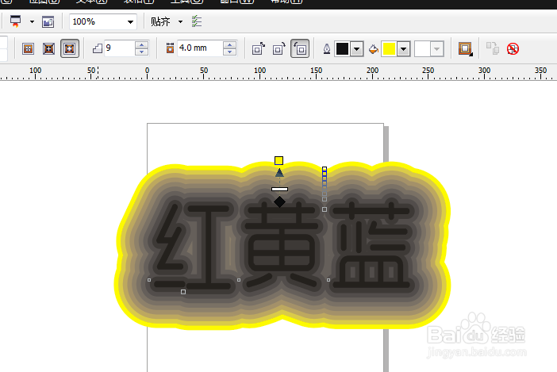Click the outline pen icon
Screen dimensions: 557x372
point(326,48)
